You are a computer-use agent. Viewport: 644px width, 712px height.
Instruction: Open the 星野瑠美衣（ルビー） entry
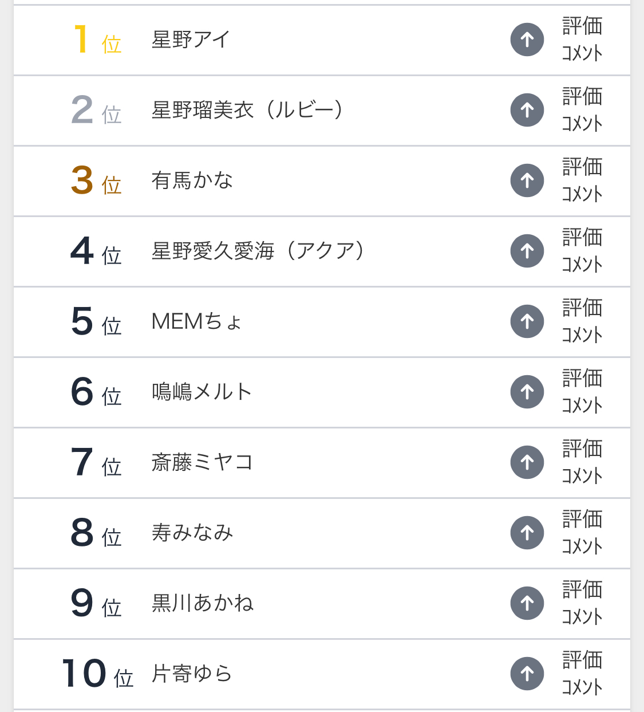247,110
